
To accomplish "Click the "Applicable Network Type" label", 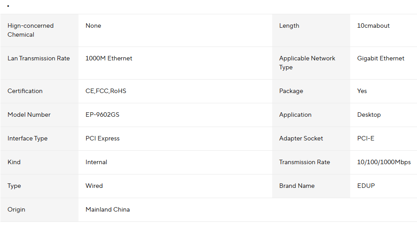I will [x=307, y=63].
